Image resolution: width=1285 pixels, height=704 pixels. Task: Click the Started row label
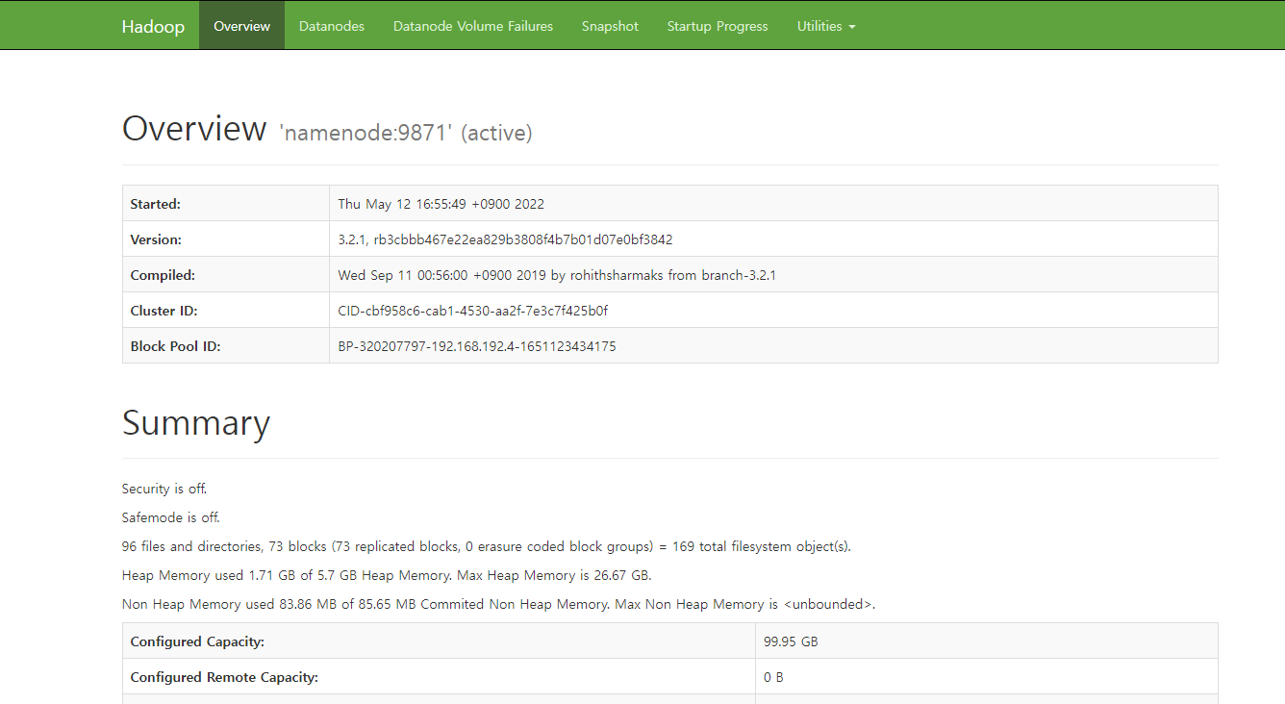pyautogui.click(x=156, y=204)
